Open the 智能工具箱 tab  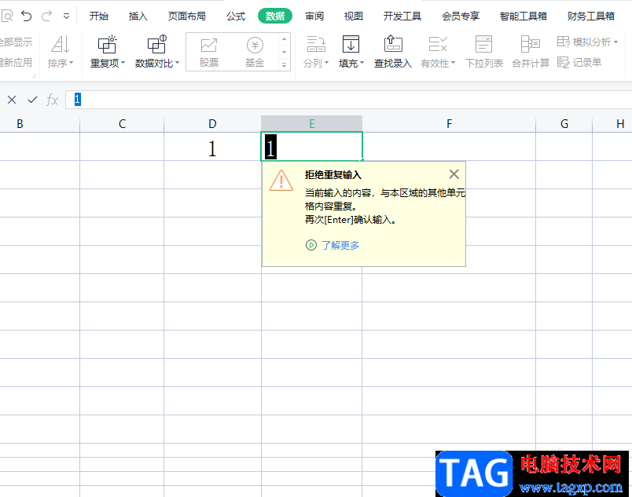pos(524,16)
